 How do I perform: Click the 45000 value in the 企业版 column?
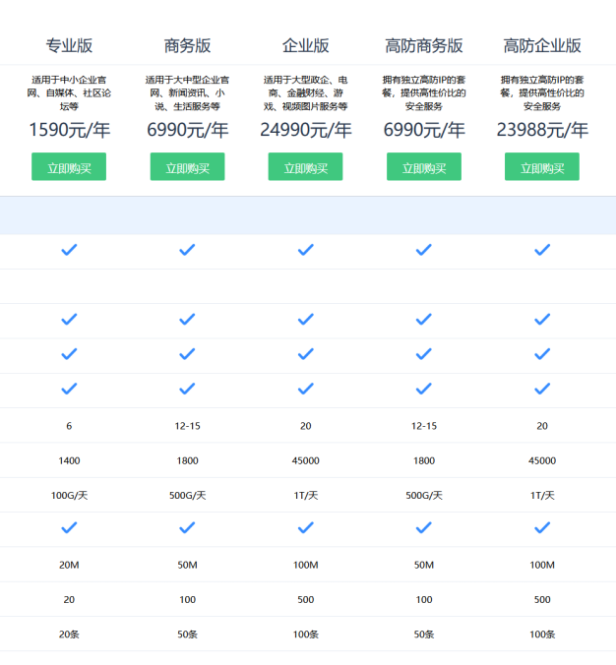click(x=305, y=460)
